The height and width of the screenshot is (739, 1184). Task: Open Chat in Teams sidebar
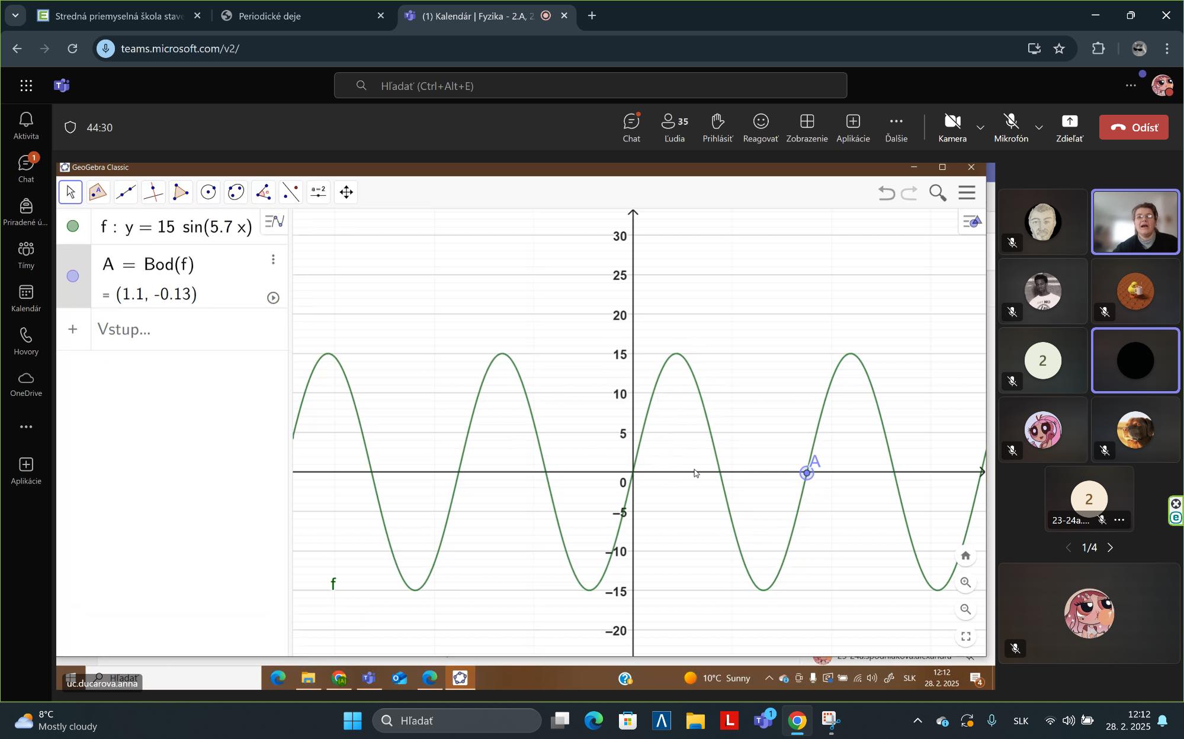click(26, 169)
